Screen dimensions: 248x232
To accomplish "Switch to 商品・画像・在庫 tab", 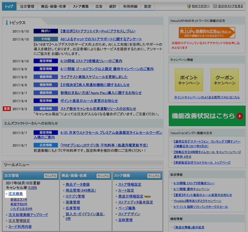I will (53, 6).
